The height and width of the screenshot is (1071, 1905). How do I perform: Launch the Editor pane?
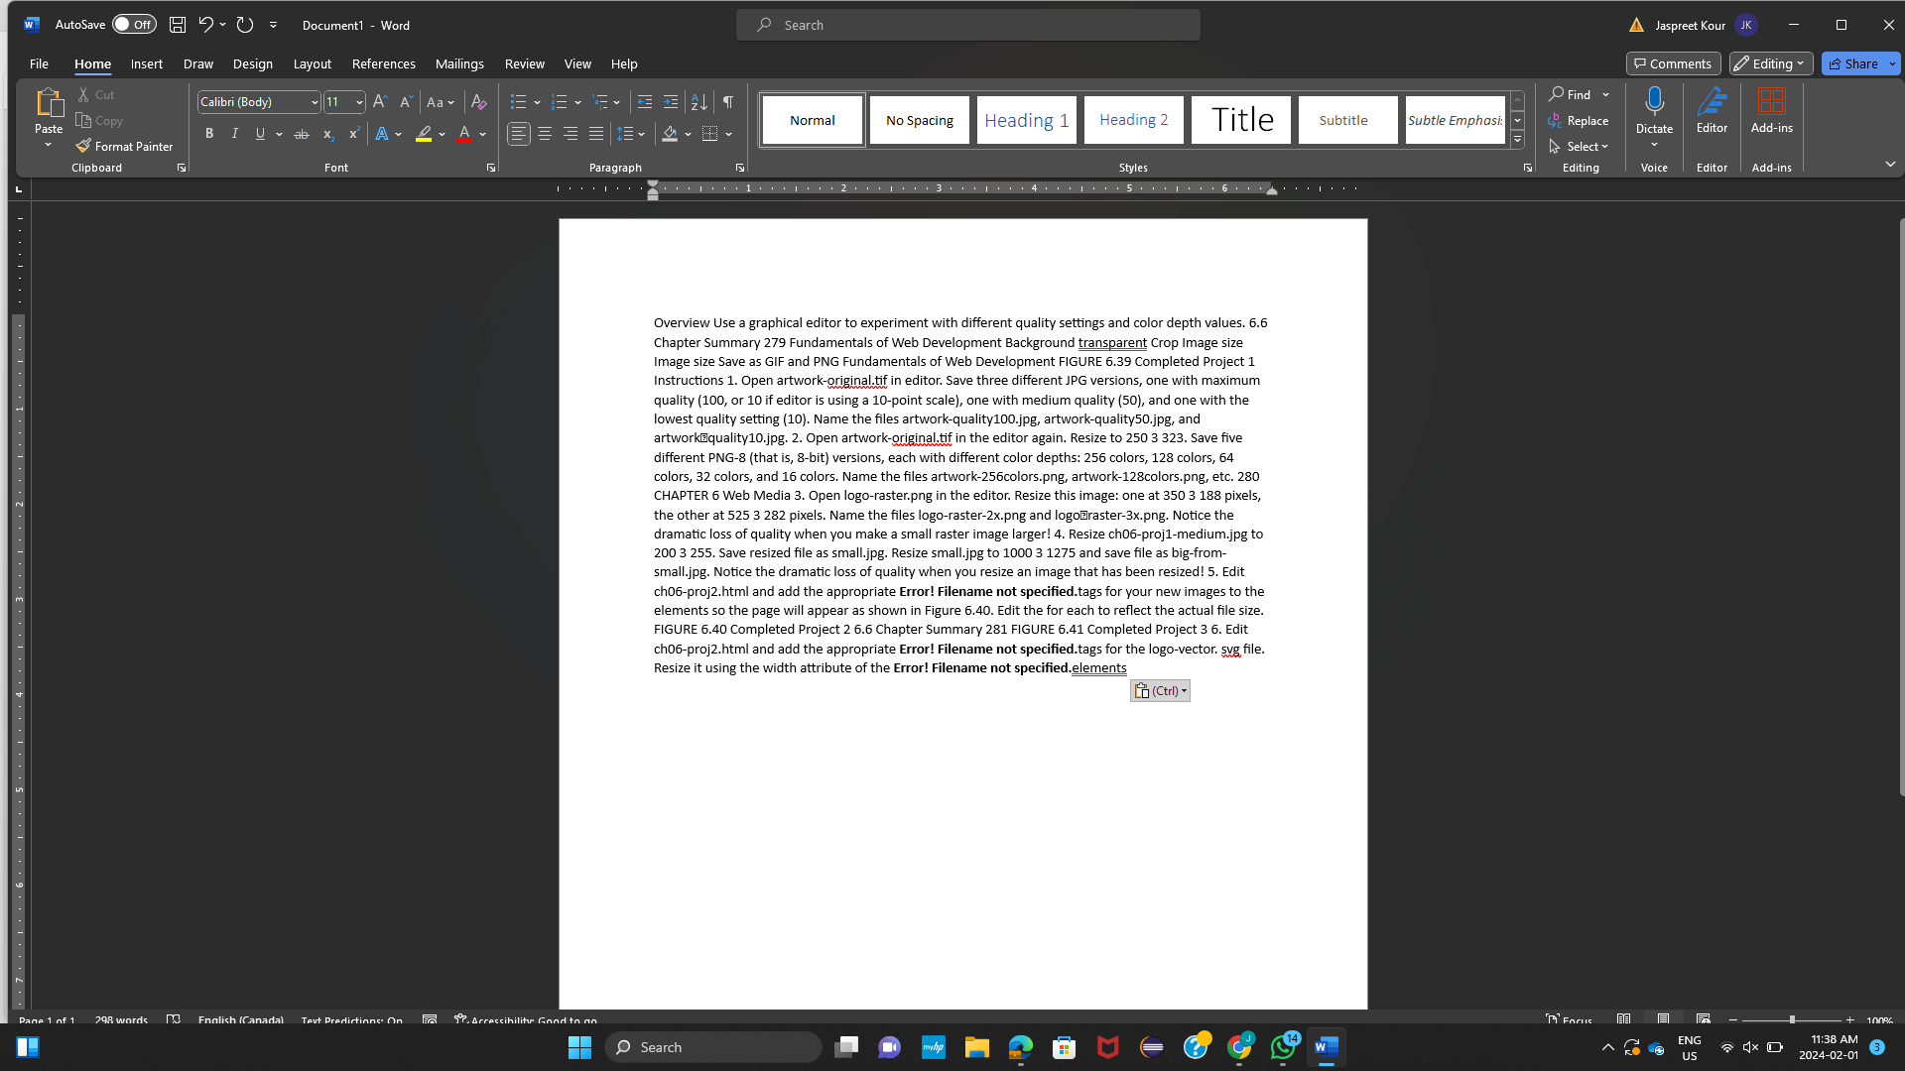pyautogui.click(x=1711, y=109)
